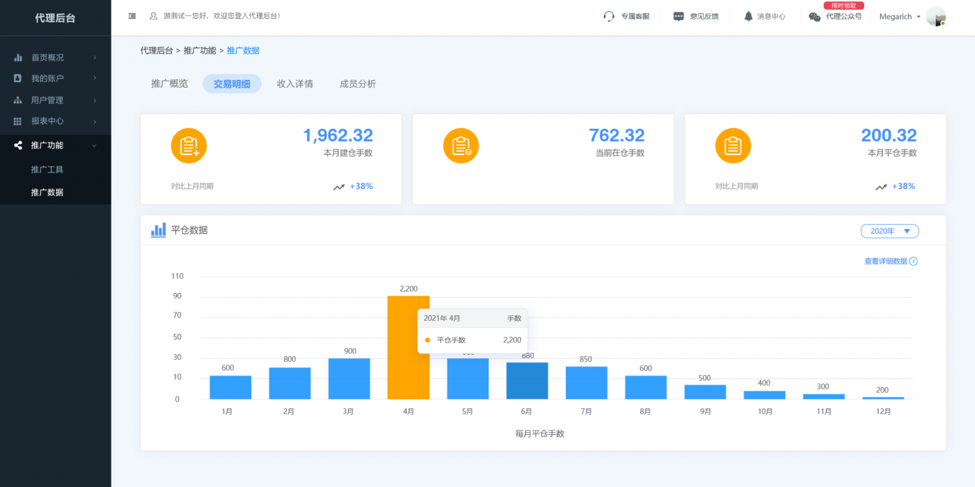The image size is (975, 487).
Task: Click the bell icon for 消息中心
Action: [749, 16]
